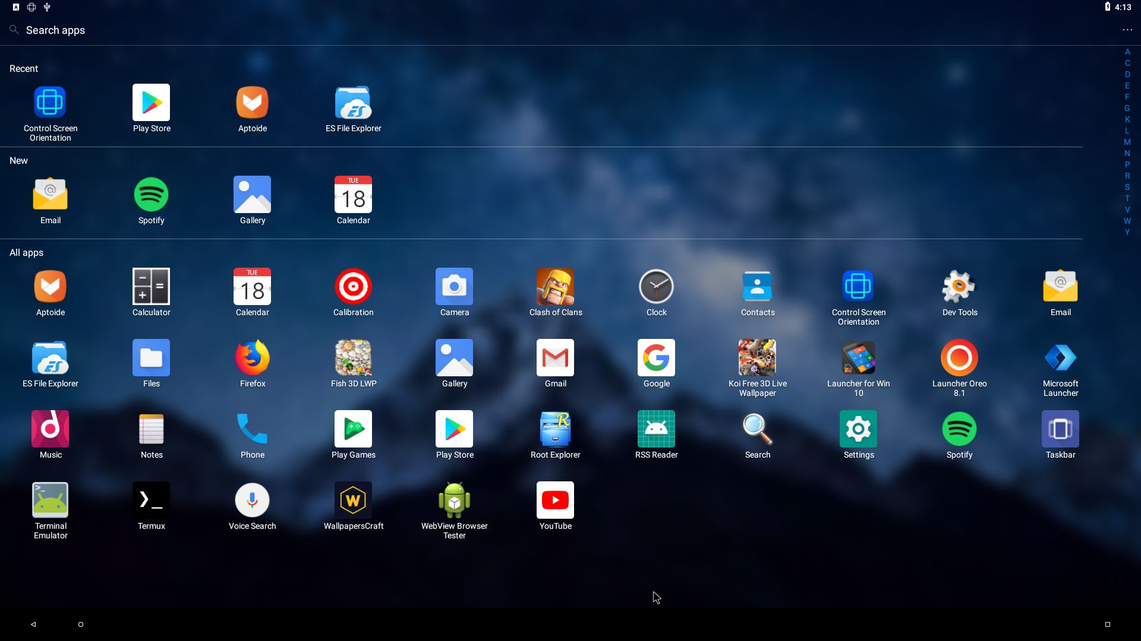Toggle recent apps overview button
The height and width of the screenshot is (641, 1141).
tap(1108, 624)
